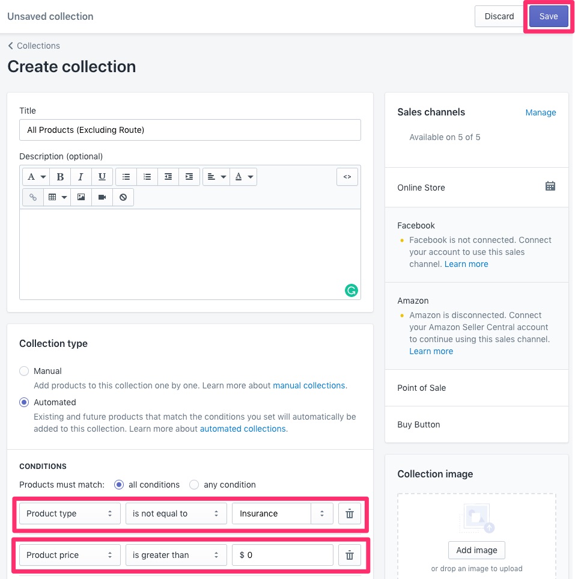Viewport: 575px width, 579px height.
Task: Open the is greater than operator dropdown
Action: pyautogui.click(x=176, y=554)
